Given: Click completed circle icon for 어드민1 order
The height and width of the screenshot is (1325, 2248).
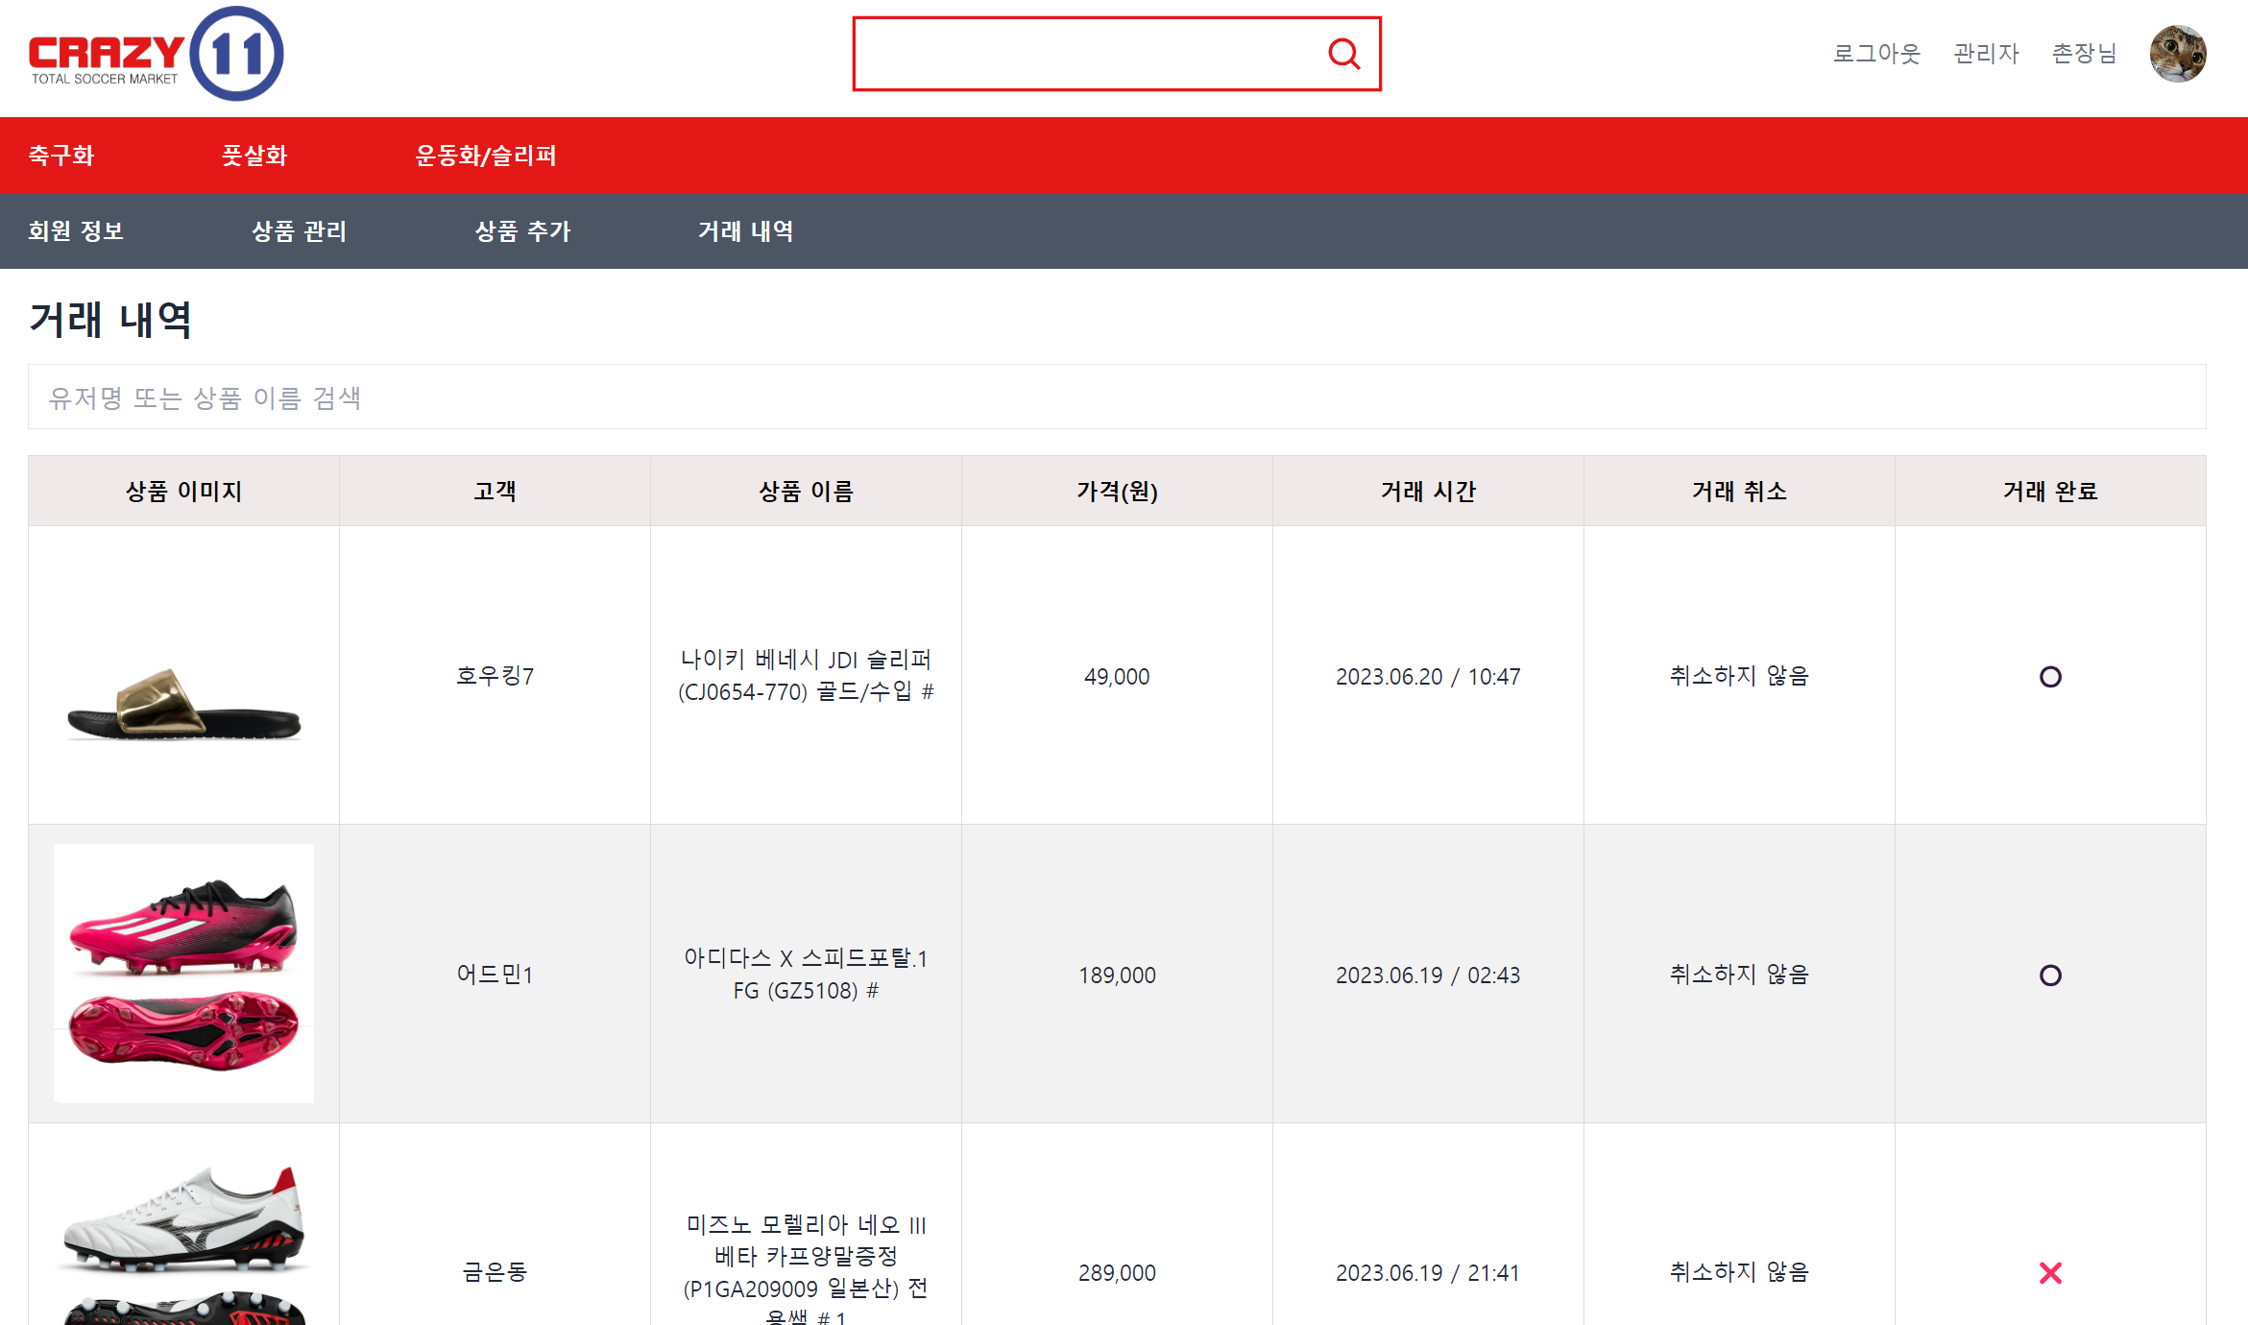Looking at the screenshot, I should 2050,976.
